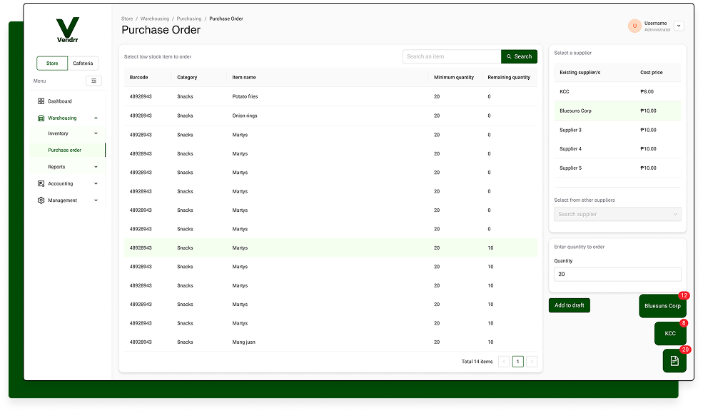Open the Search supplier dropdown
Screen dimensions: 703x413
pyautogui.click(x=617, y=214)
